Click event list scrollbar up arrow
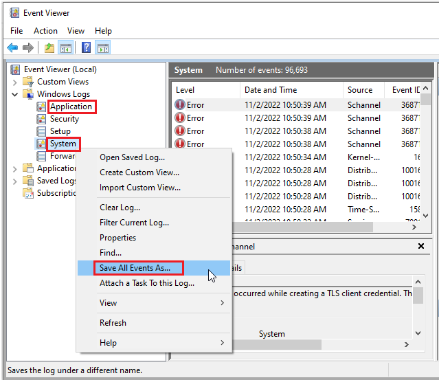The height and width of the screenshot is (380, 439). 425,88
